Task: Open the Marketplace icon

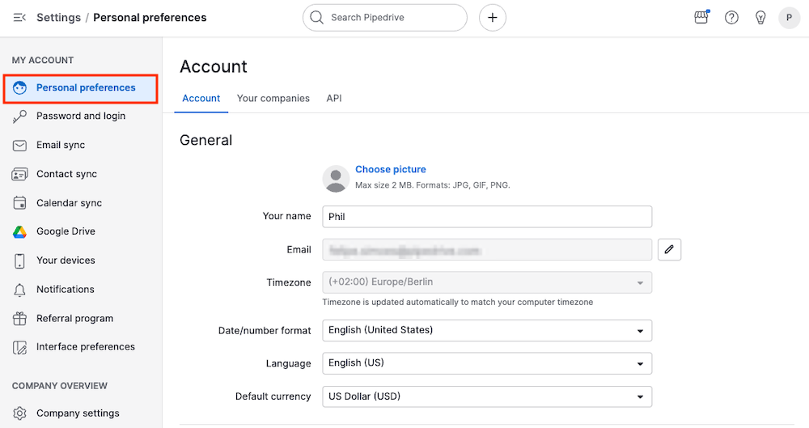Action: coord(701,18)
